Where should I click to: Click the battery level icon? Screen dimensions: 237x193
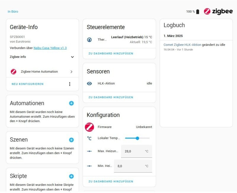198,12
